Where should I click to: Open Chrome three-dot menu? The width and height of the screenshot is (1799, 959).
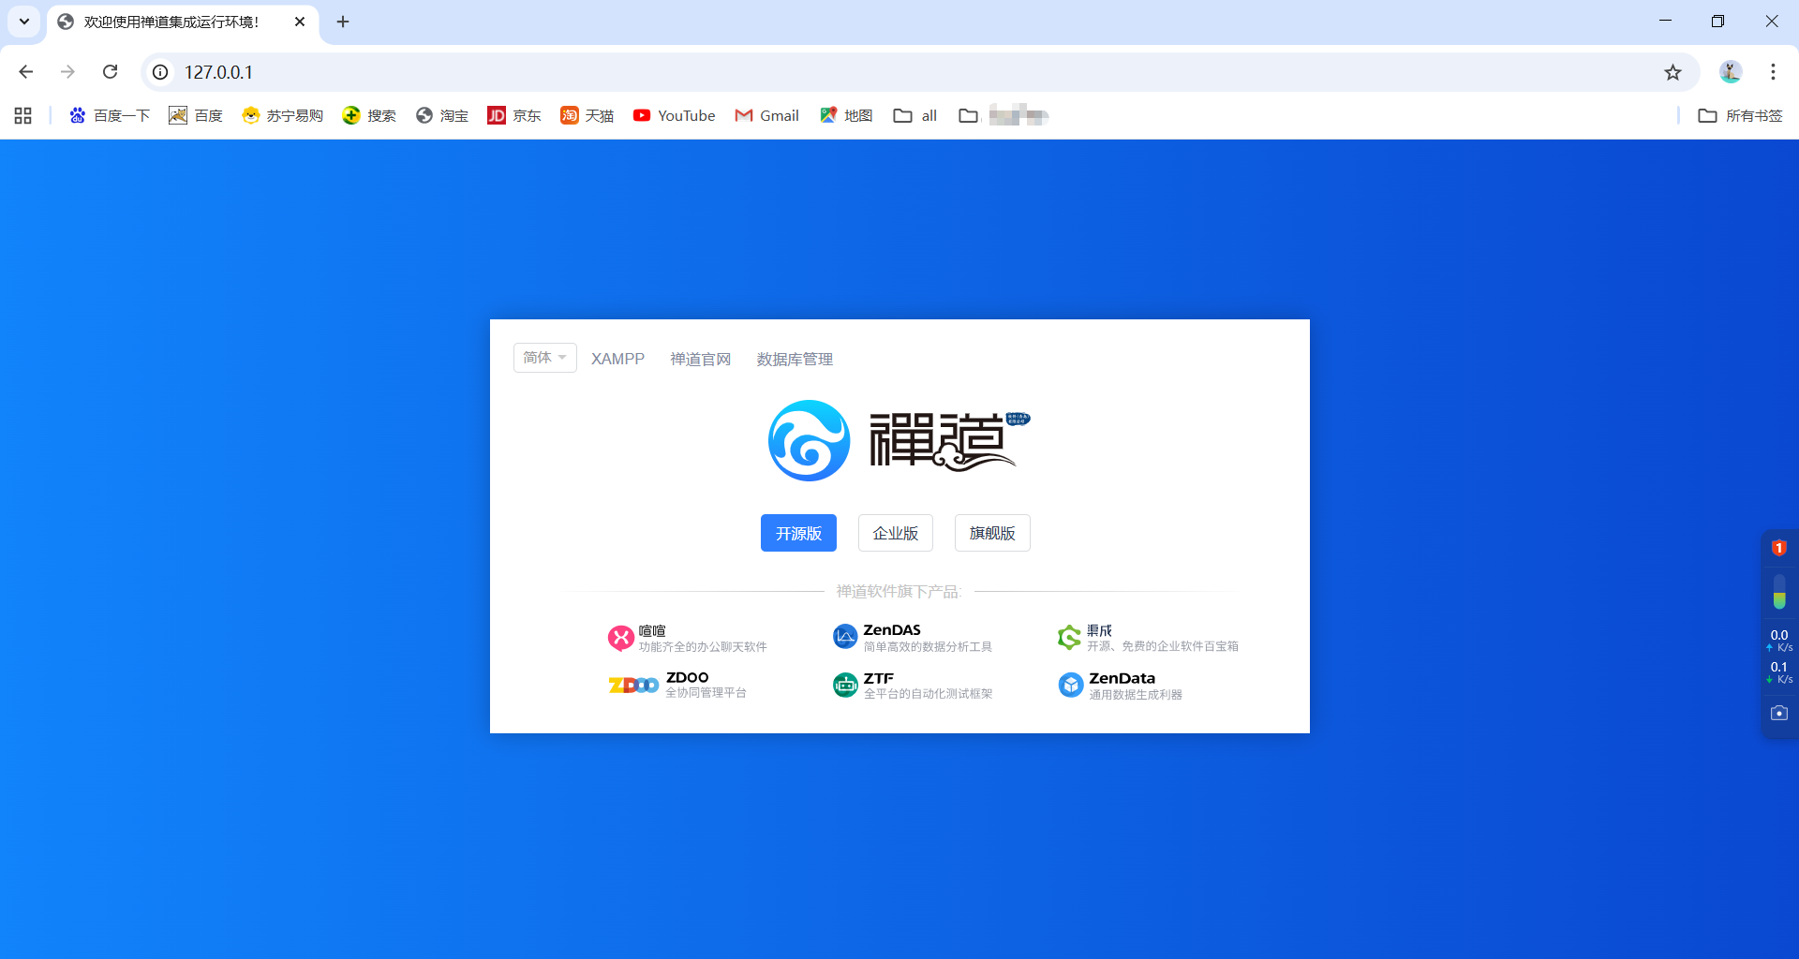(1773, 72)
